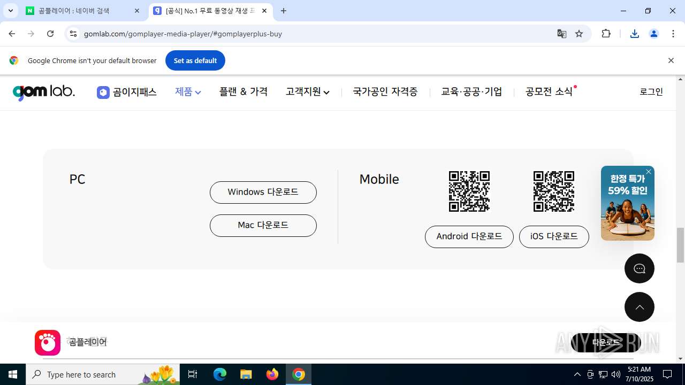The height and width of the screenshot is (385, 685).
Task: Open the tab search dropdown
Action: pyautogui.click(x=10, y=11)
